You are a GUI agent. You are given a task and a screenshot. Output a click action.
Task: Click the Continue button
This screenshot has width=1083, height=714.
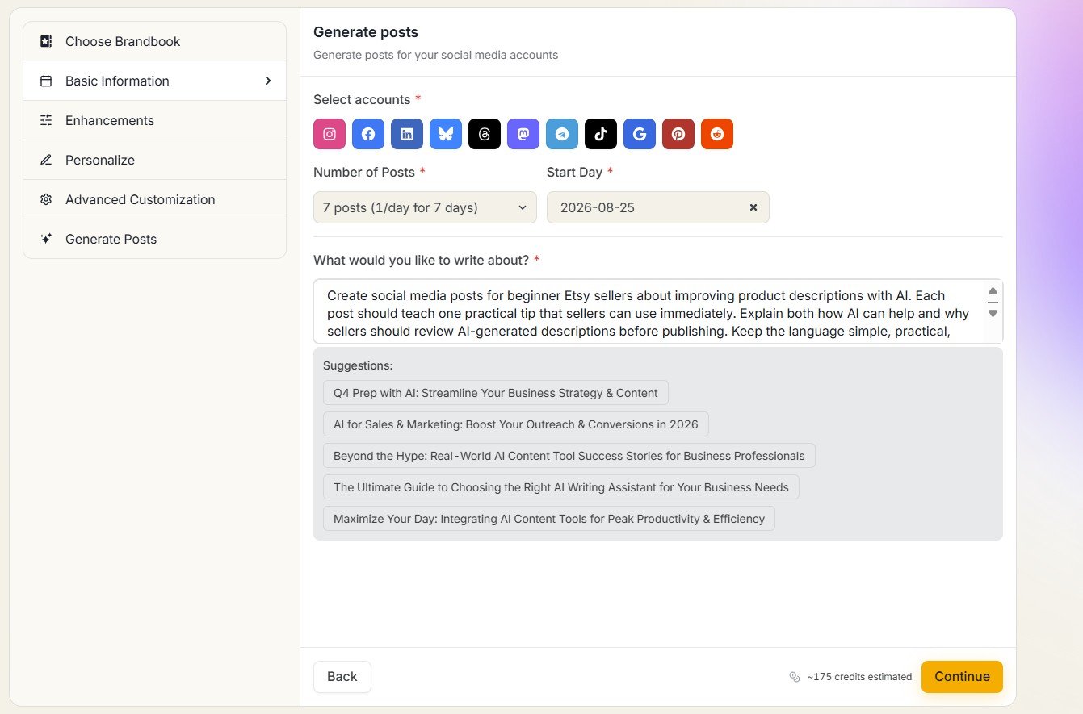click(962, 677)
